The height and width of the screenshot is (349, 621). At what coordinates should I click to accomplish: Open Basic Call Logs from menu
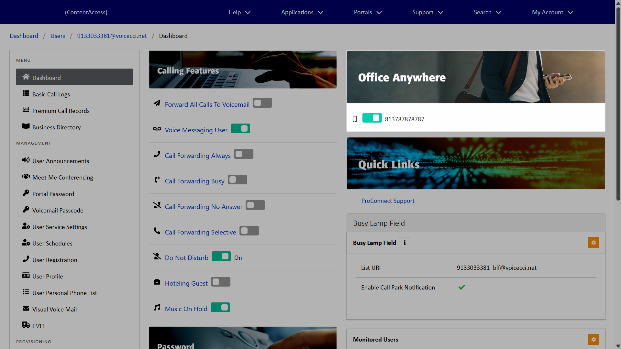click(x=51, y=94)
